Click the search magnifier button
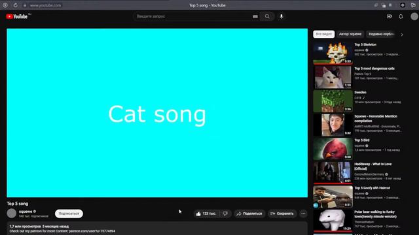419x235 pixels. click(267, 16)
